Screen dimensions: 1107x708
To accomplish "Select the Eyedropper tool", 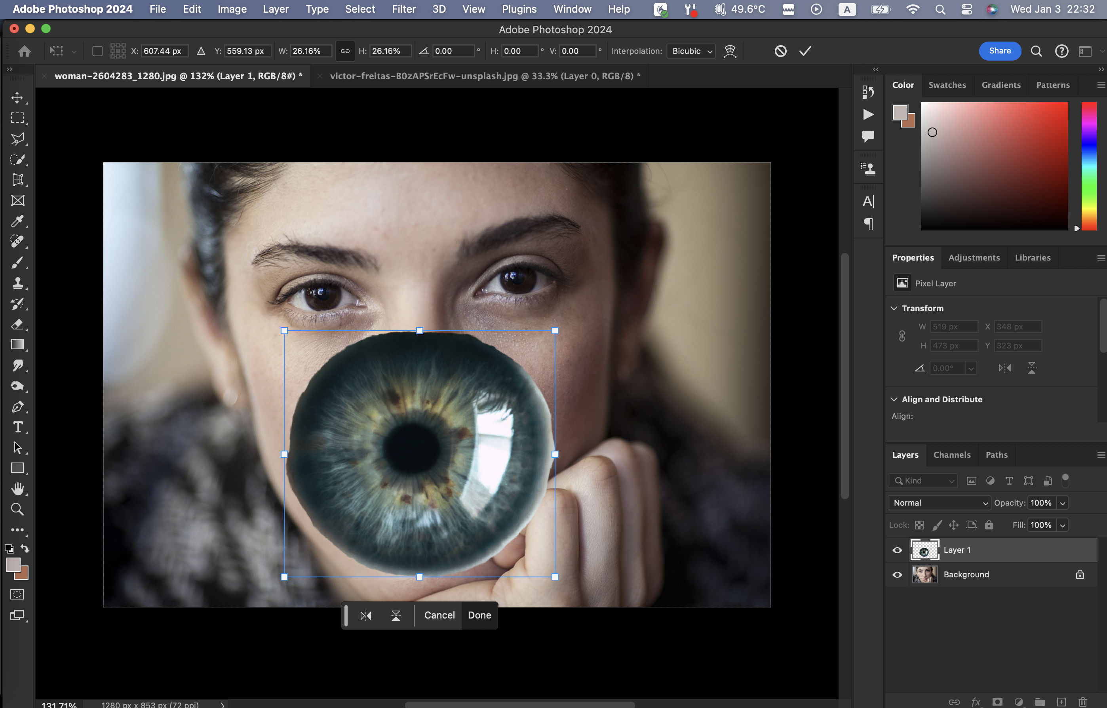I will tap(17, 221).
